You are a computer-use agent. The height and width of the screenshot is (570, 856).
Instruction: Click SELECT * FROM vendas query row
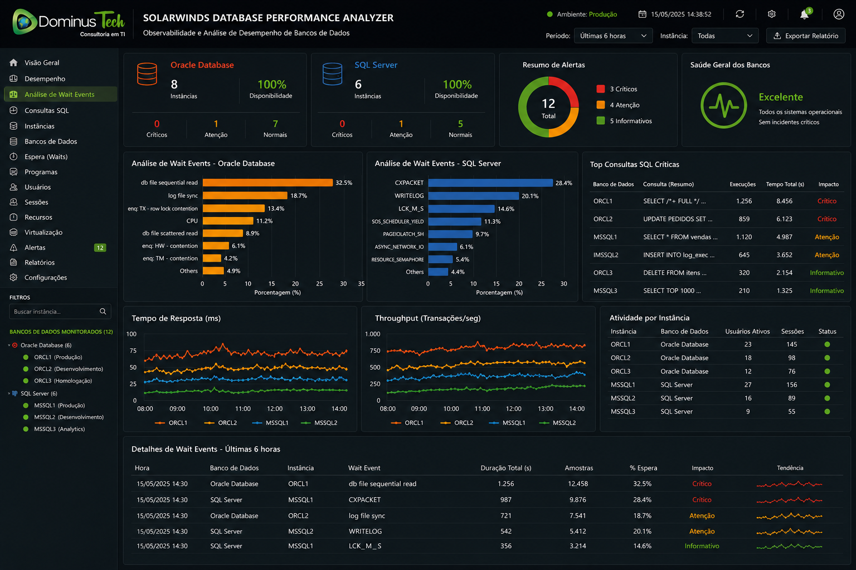tap(716, 237)
